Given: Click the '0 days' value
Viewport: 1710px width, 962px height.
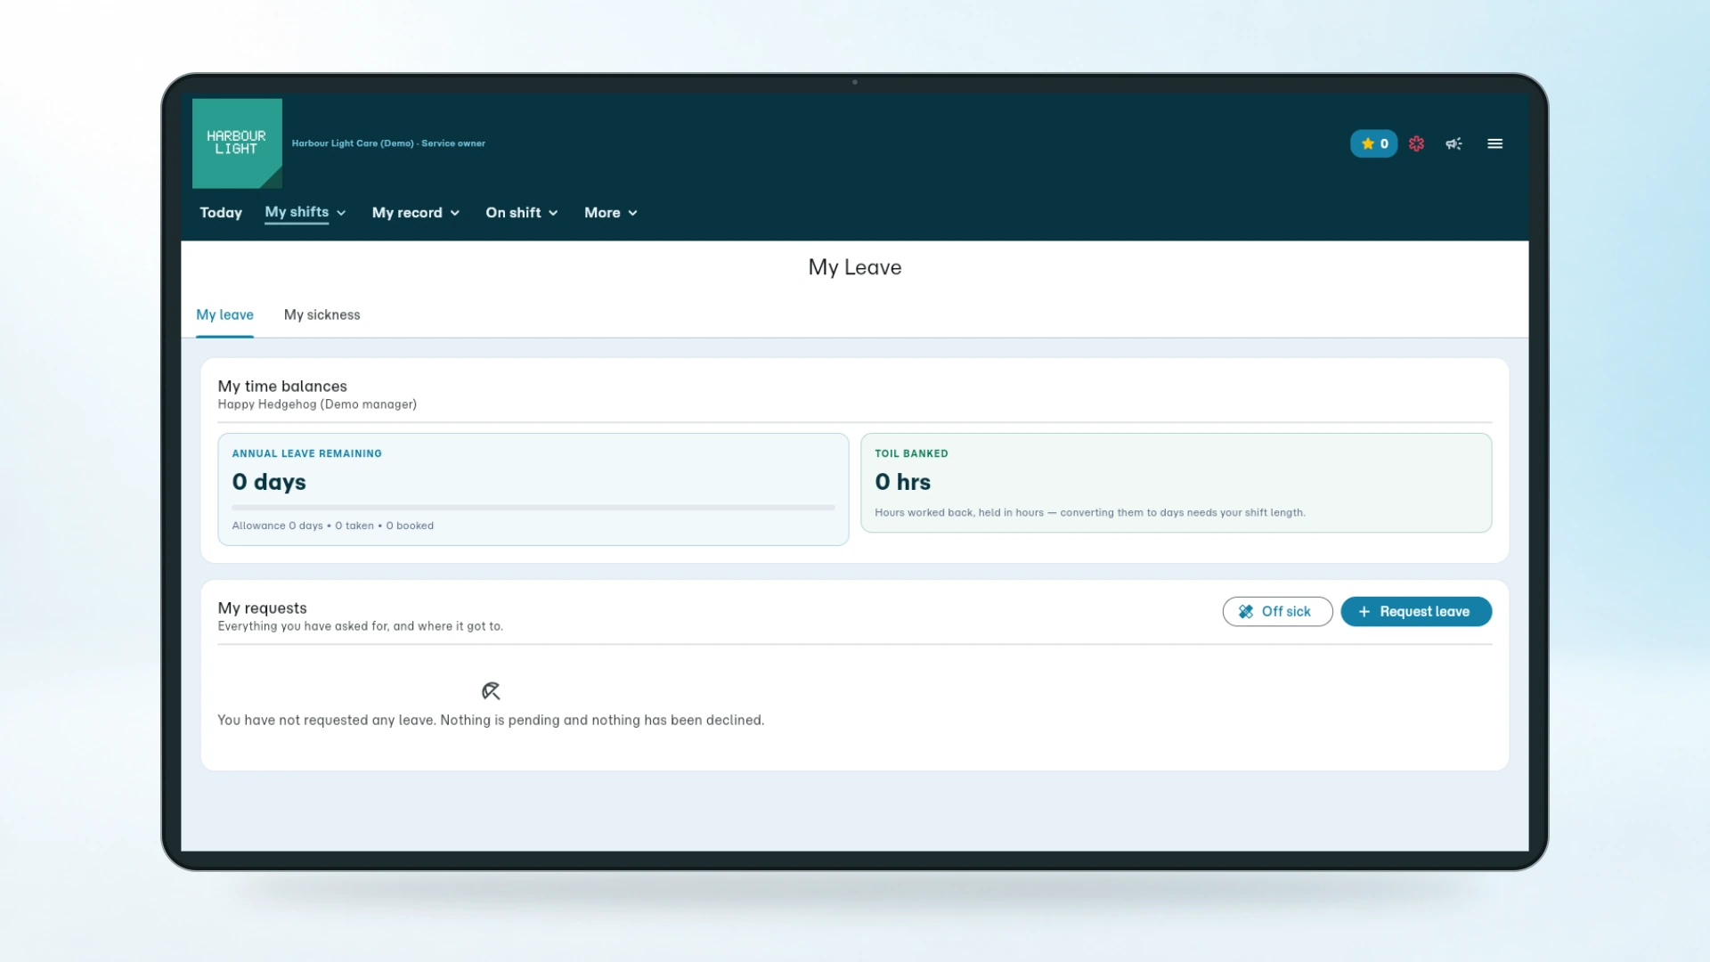Looking at the screenshot, I should coord(269,482).
